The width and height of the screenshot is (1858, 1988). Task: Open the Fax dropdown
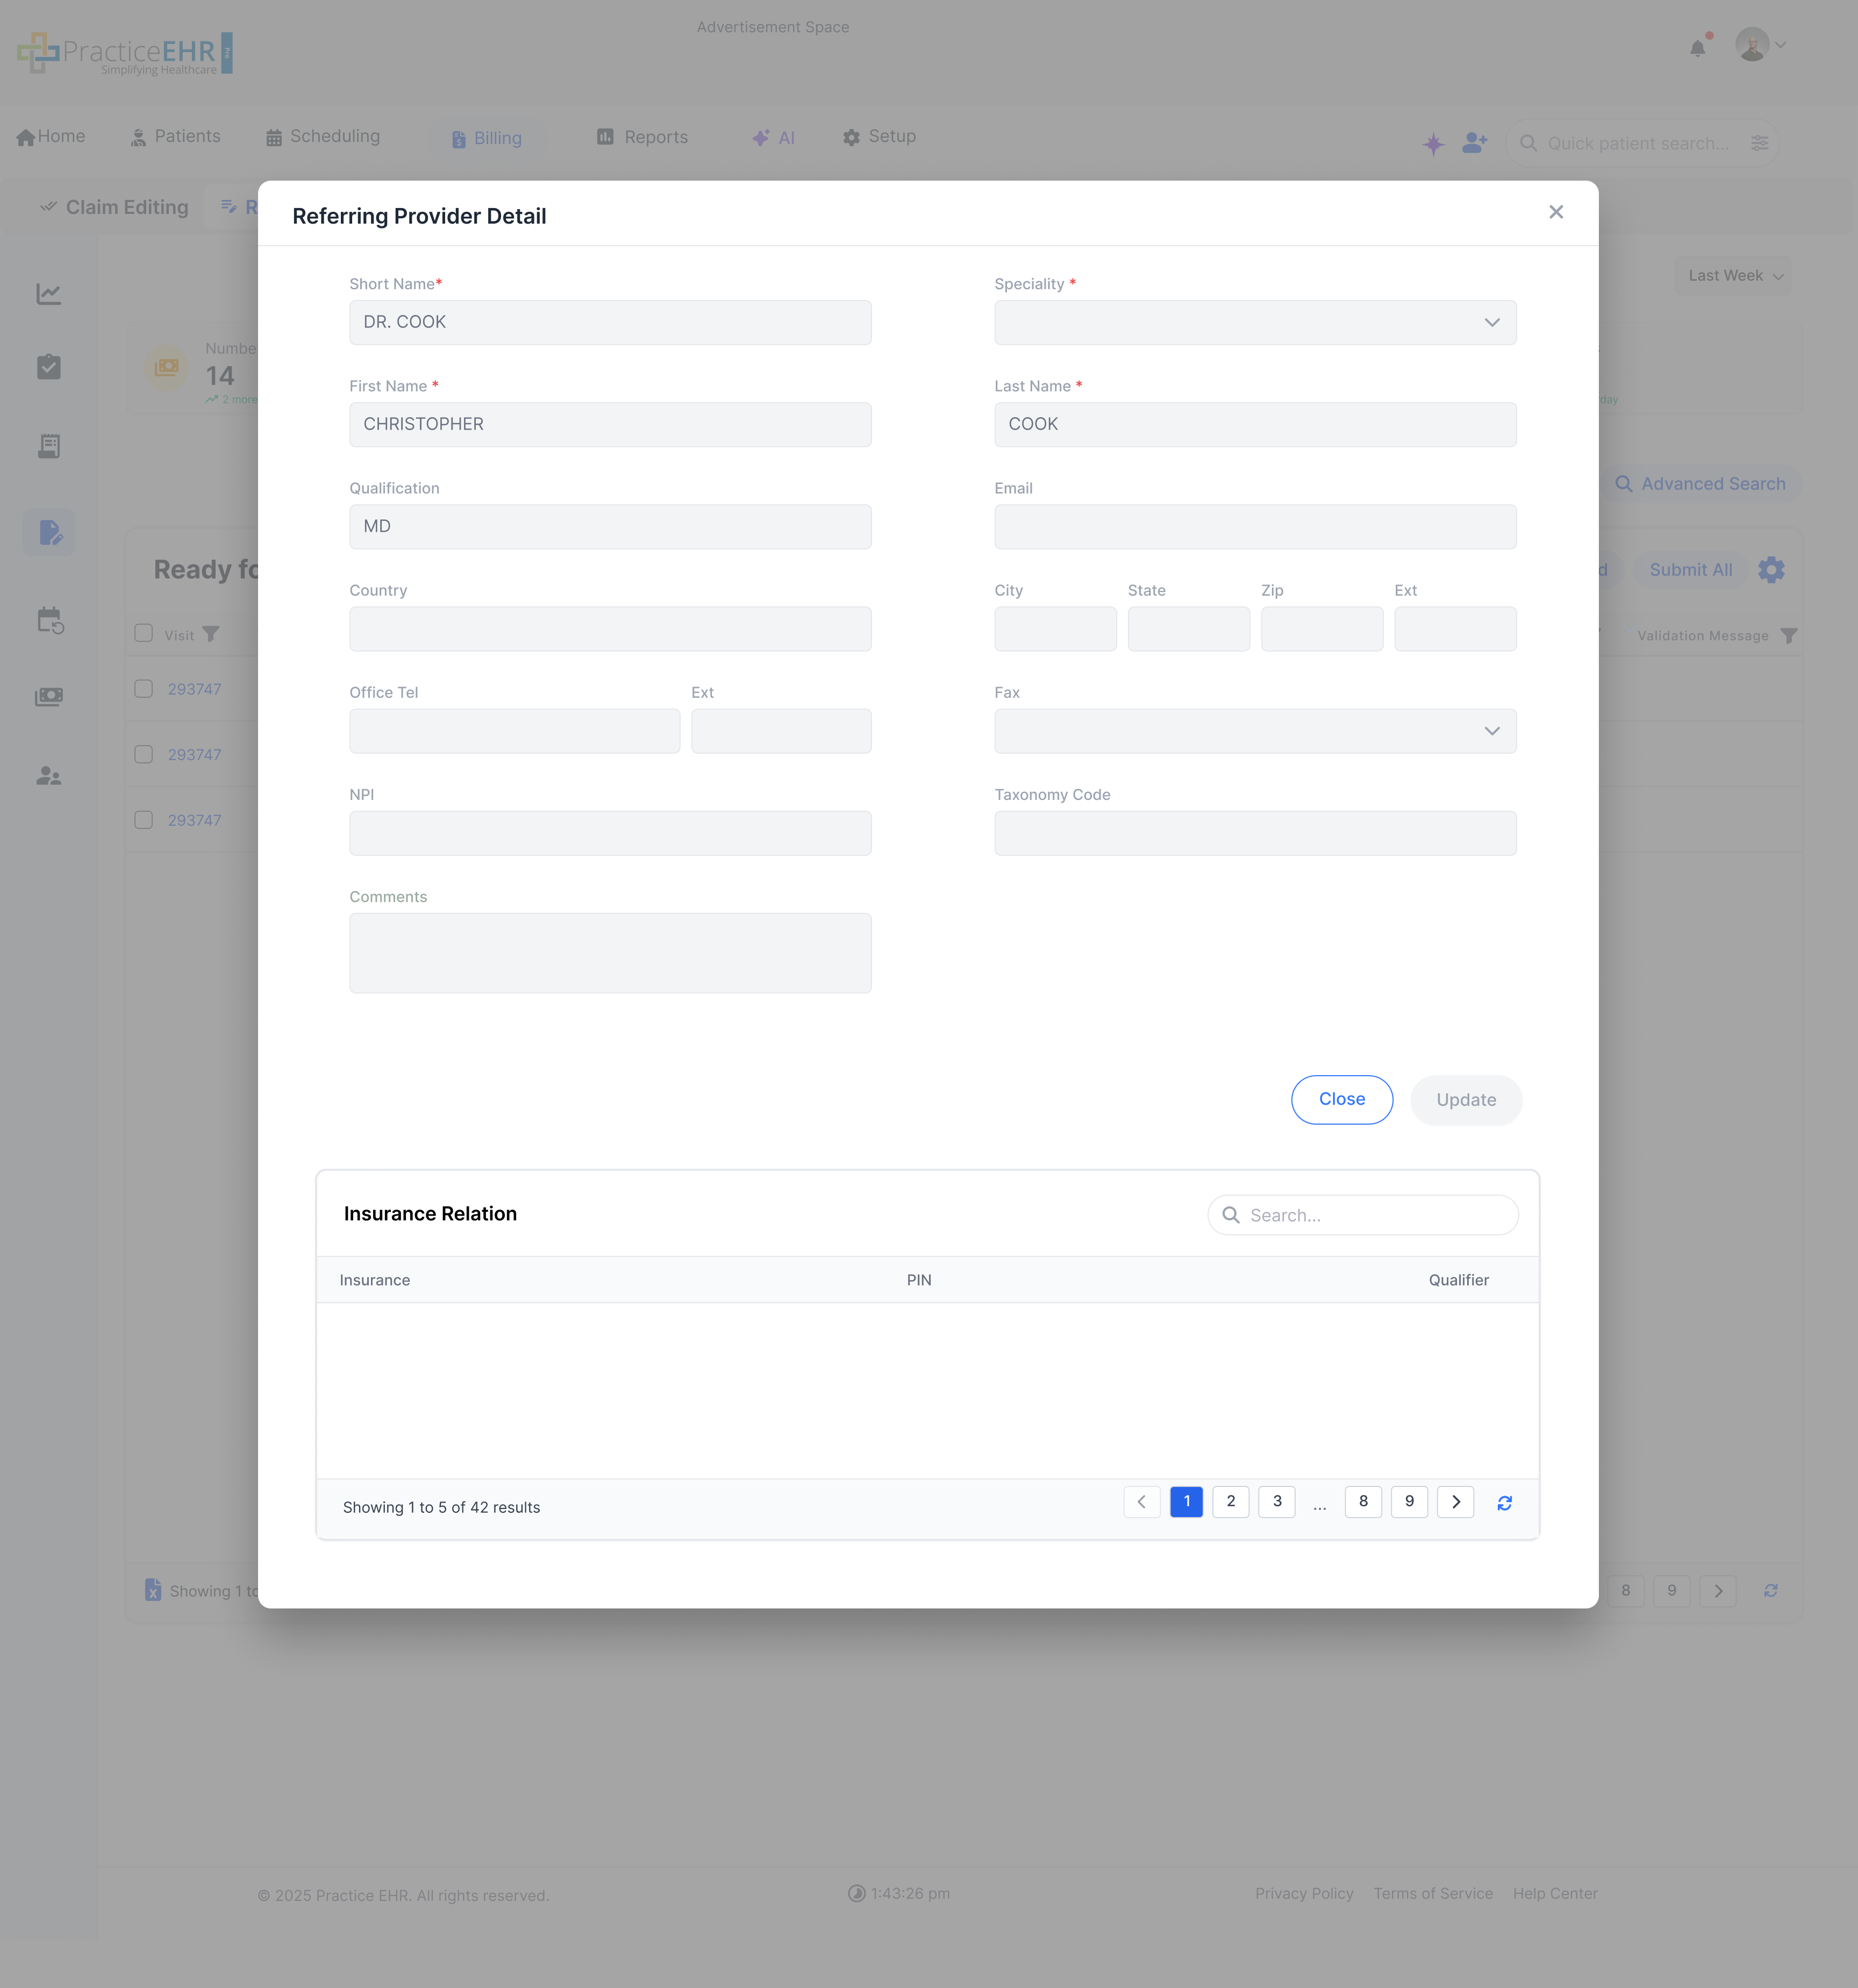tap(1254, 731)
